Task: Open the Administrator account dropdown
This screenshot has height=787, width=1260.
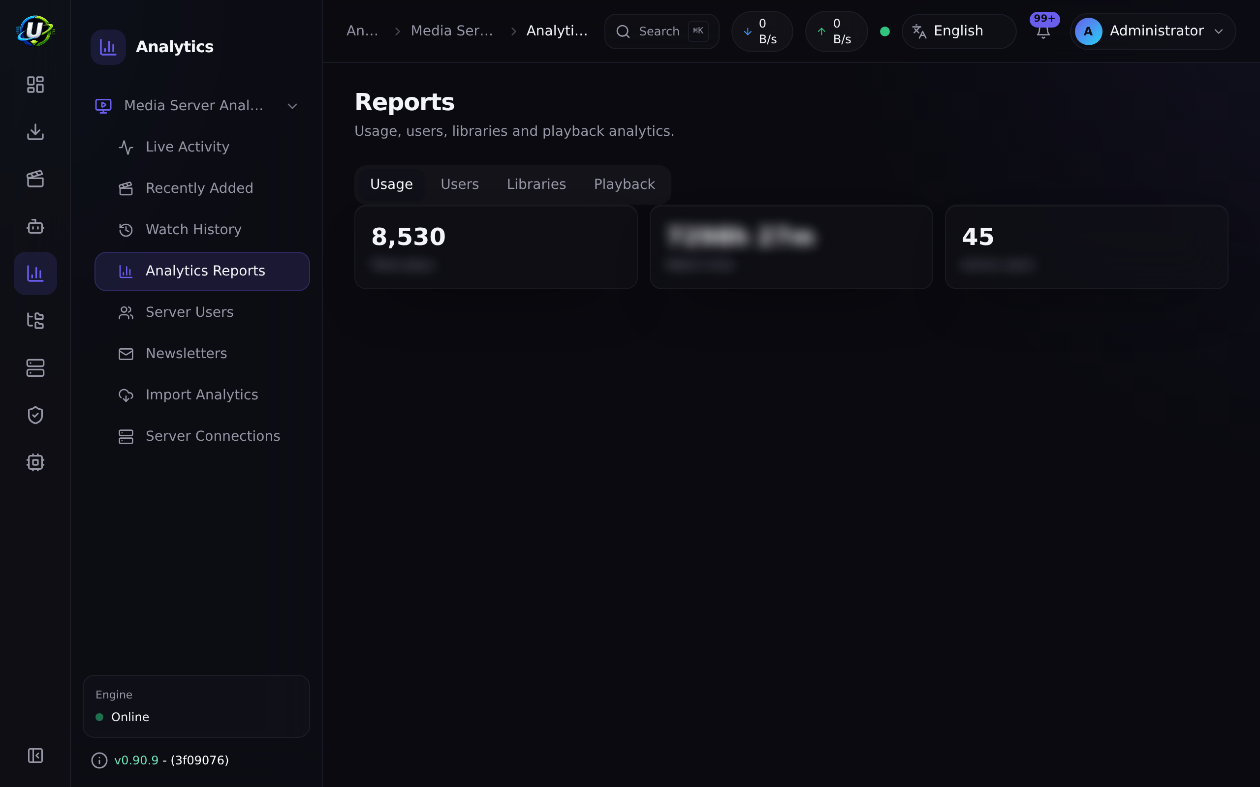Action: coord(1153,31)
